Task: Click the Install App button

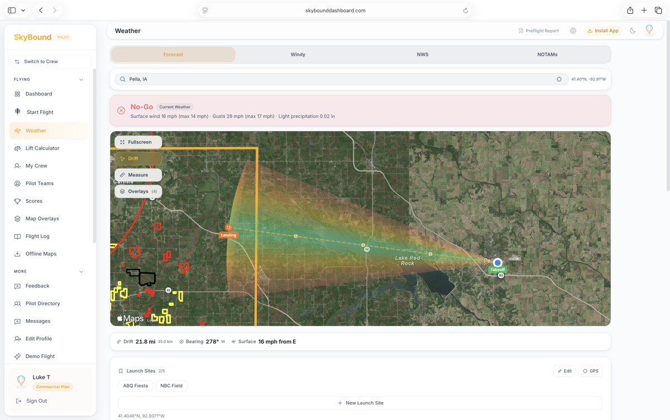Action: click(602, 31)
